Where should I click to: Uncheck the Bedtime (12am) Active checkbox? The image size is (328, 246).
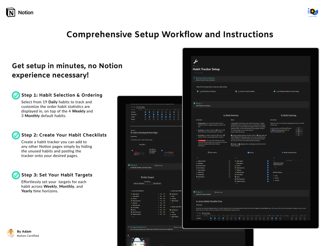268,181
